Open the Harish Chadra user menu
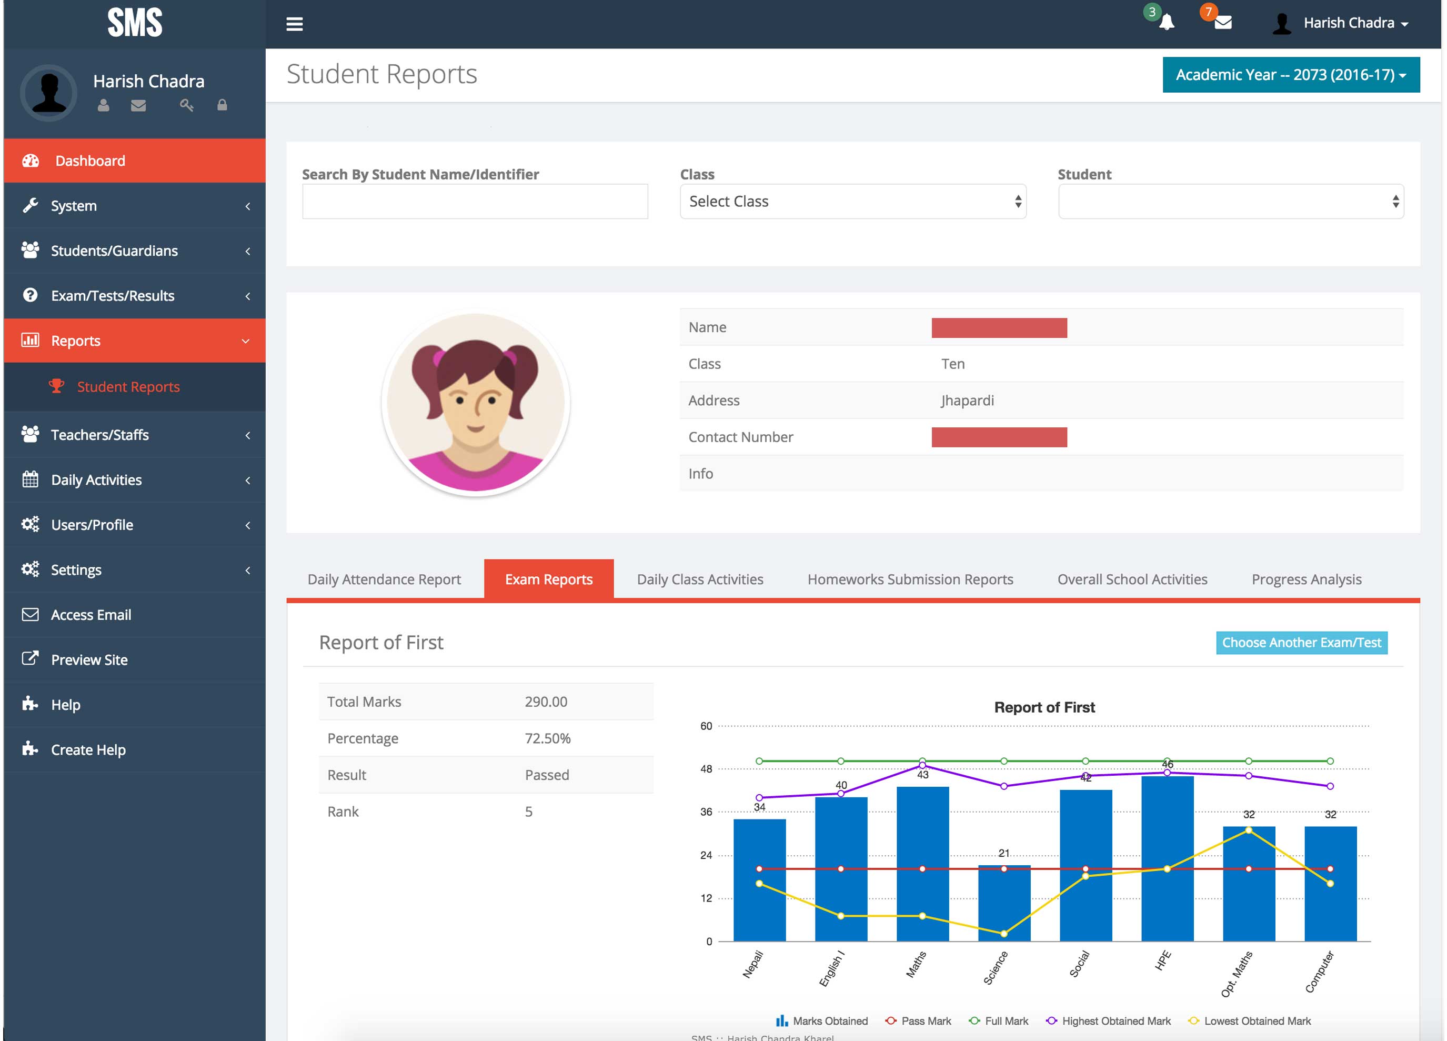The height and width of the screenshot is (1041, 1447). 1355,24
